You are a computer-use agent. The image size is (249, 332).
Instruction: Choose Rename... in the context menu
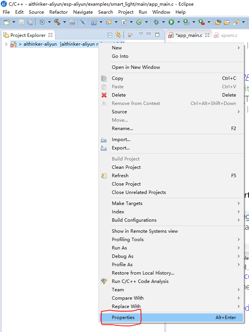click(x=171, y=128)
